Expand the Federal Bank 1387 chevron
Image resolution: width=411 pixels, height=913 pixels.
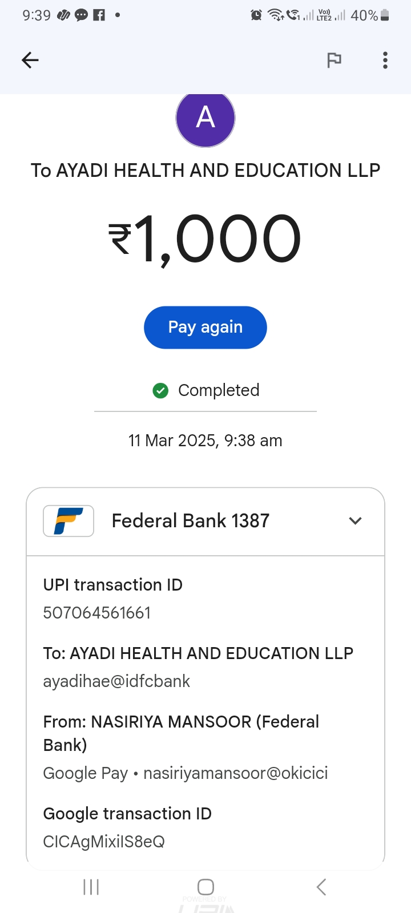pos(355,520)
